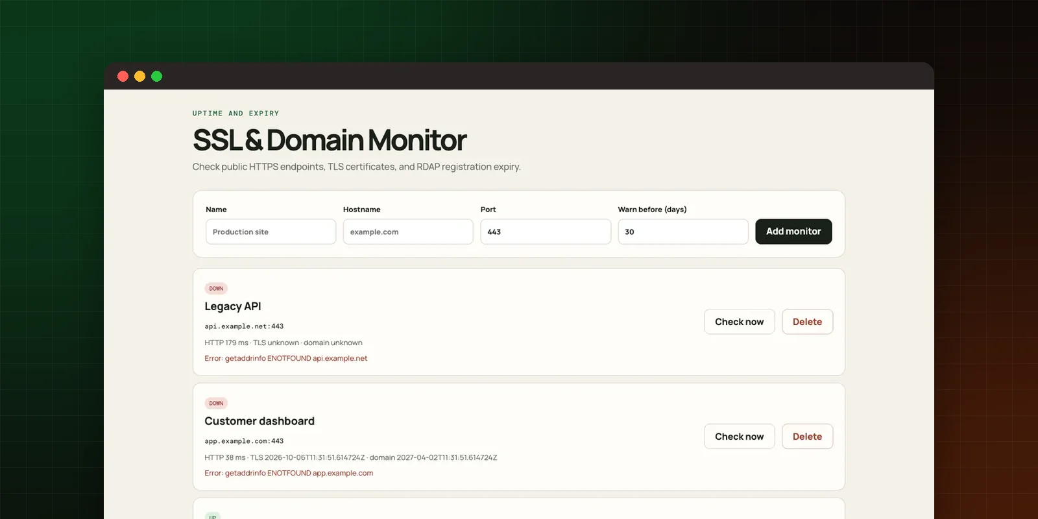
Task: Click the green maximize window button
Action: point(156,77)
